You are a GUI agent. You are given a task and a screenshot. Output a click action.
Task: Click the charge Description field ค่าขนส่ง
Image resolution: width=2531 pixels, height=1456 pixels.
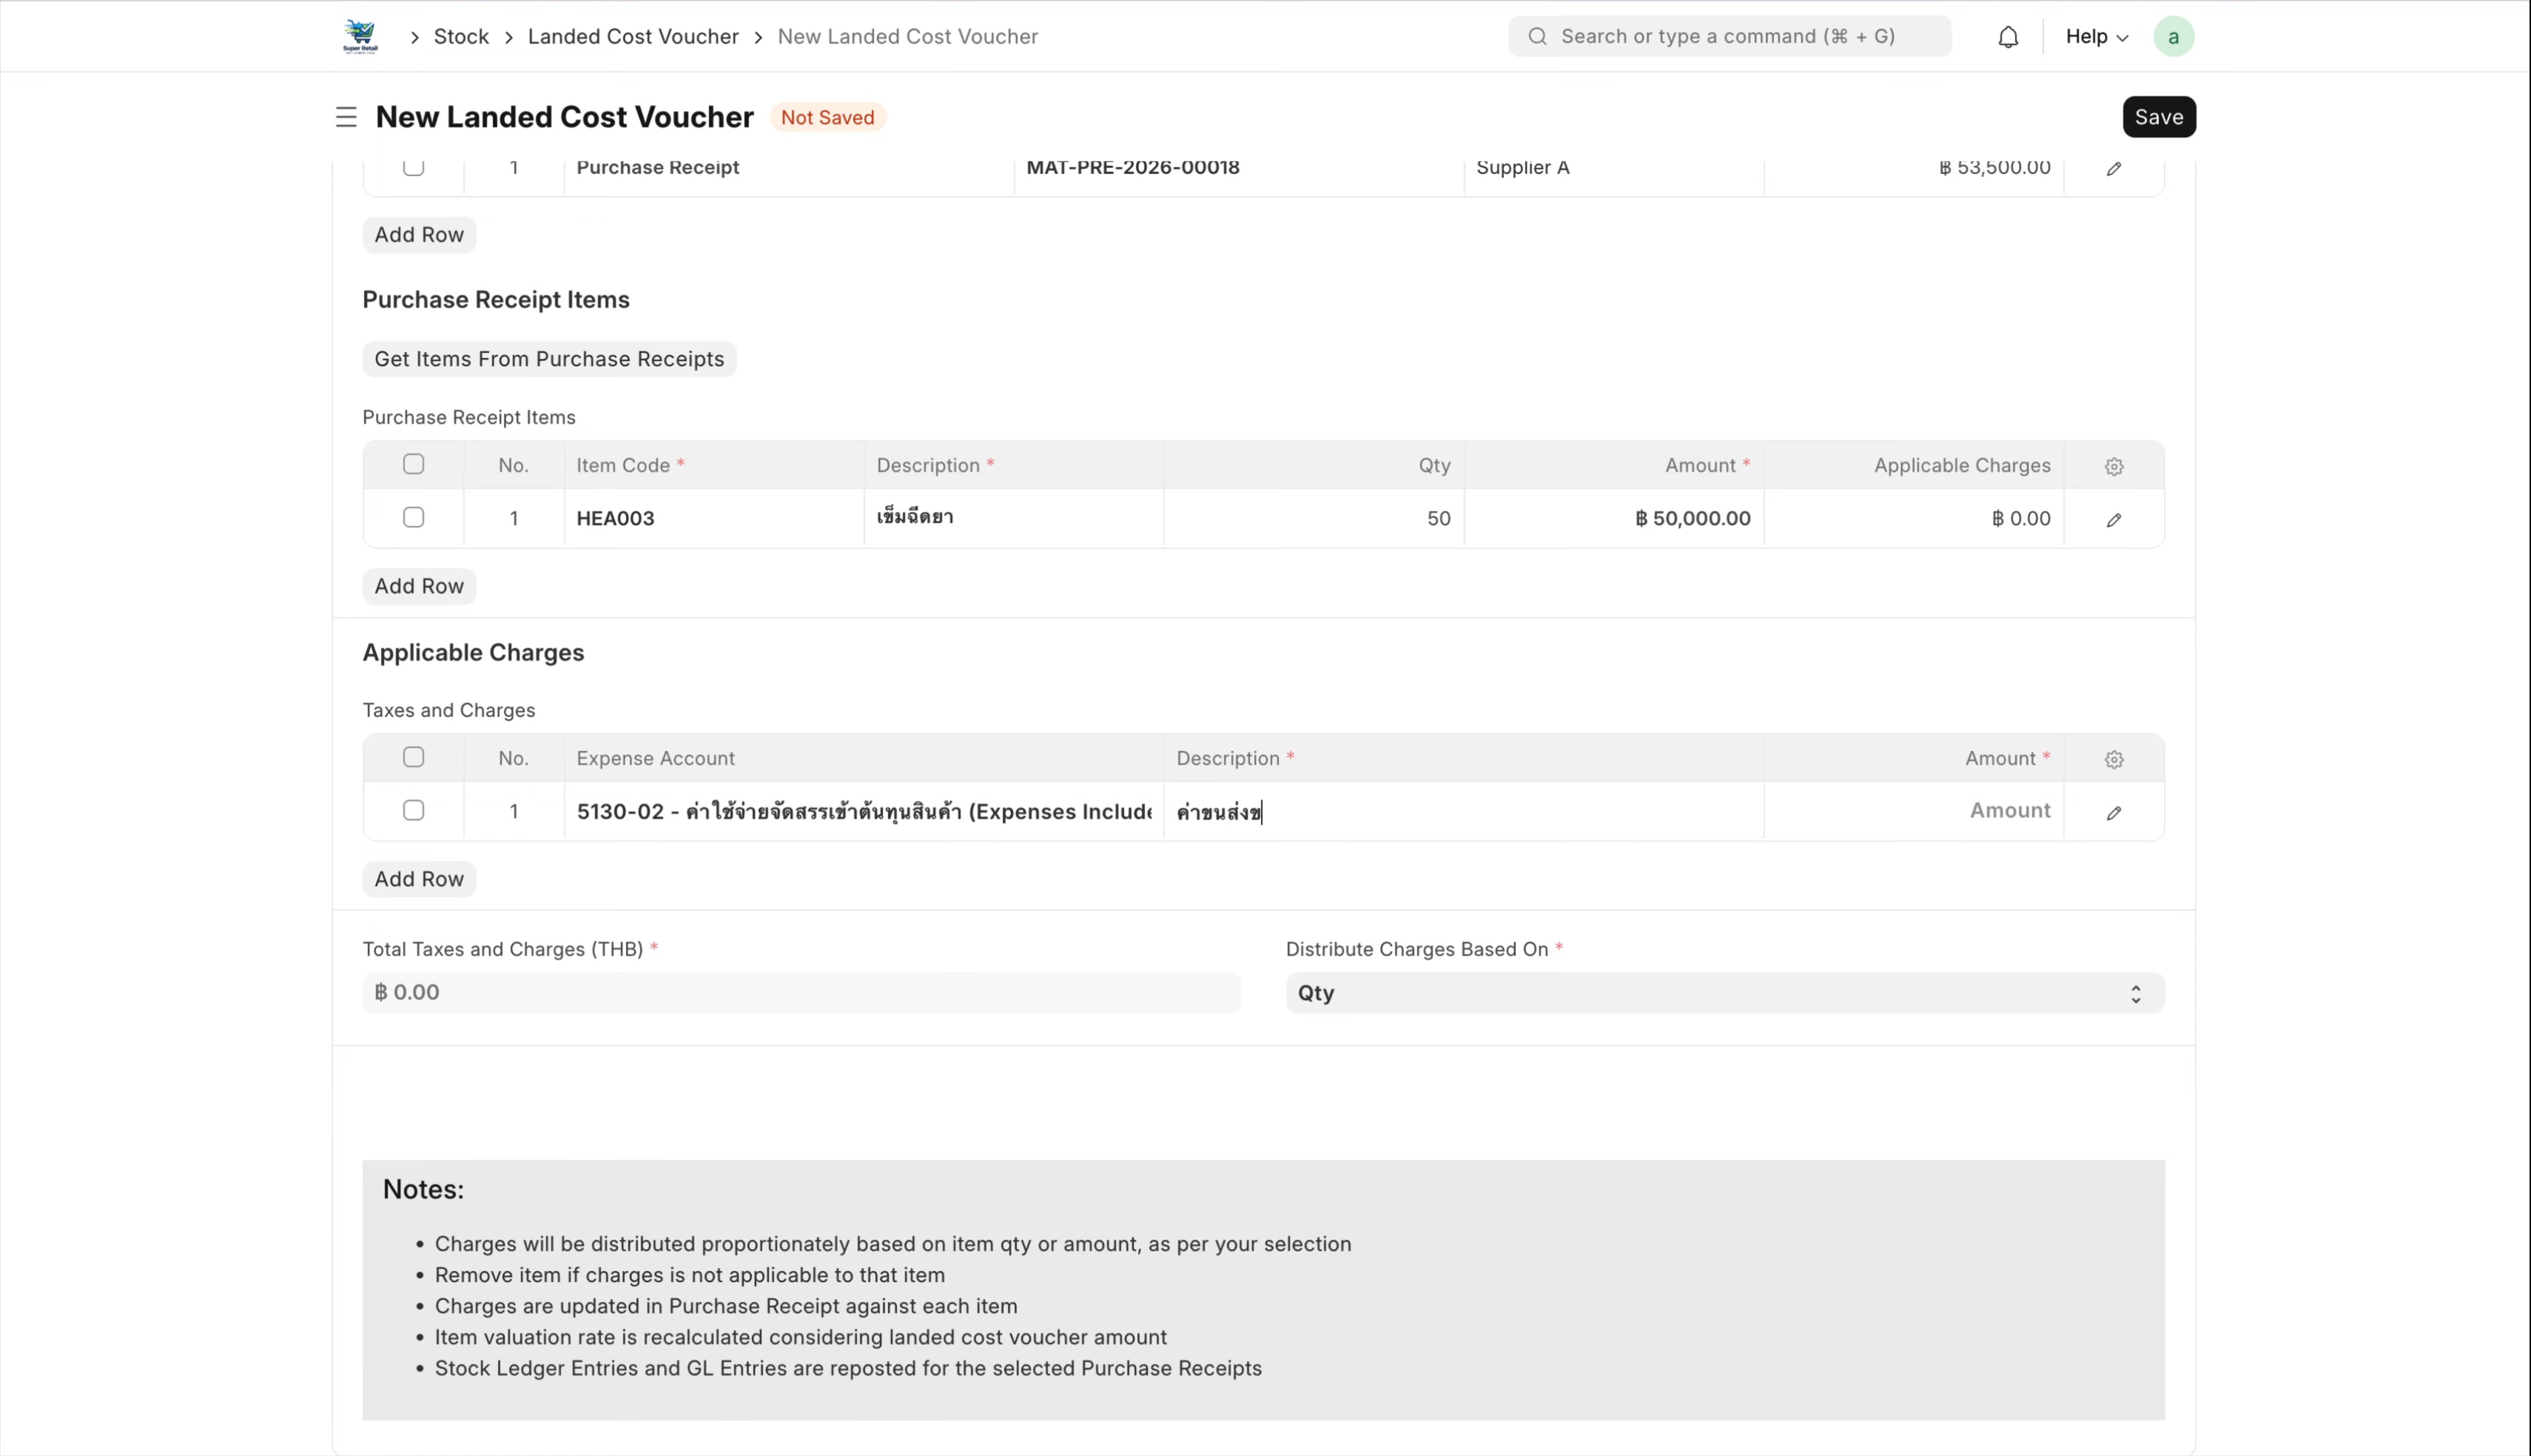click(1463, 811)
